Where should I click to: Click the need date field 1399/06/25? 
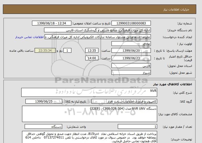point(44,101)
